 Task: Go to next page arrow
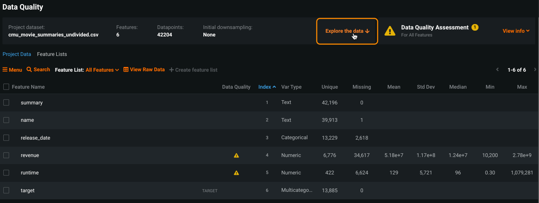click(535, 70)
